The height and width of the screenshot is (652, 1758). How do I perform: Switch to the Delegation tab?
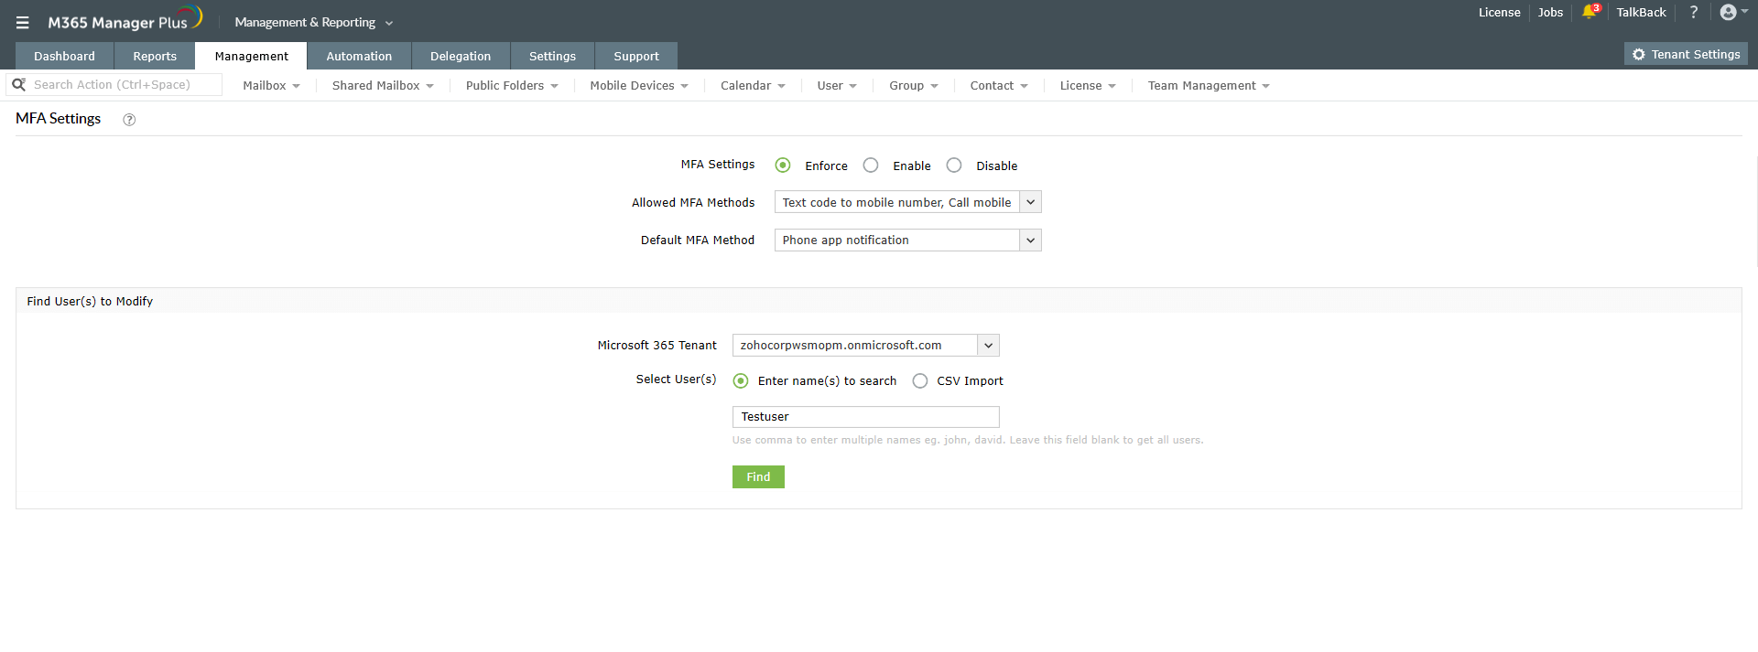[x=461, y=56]
